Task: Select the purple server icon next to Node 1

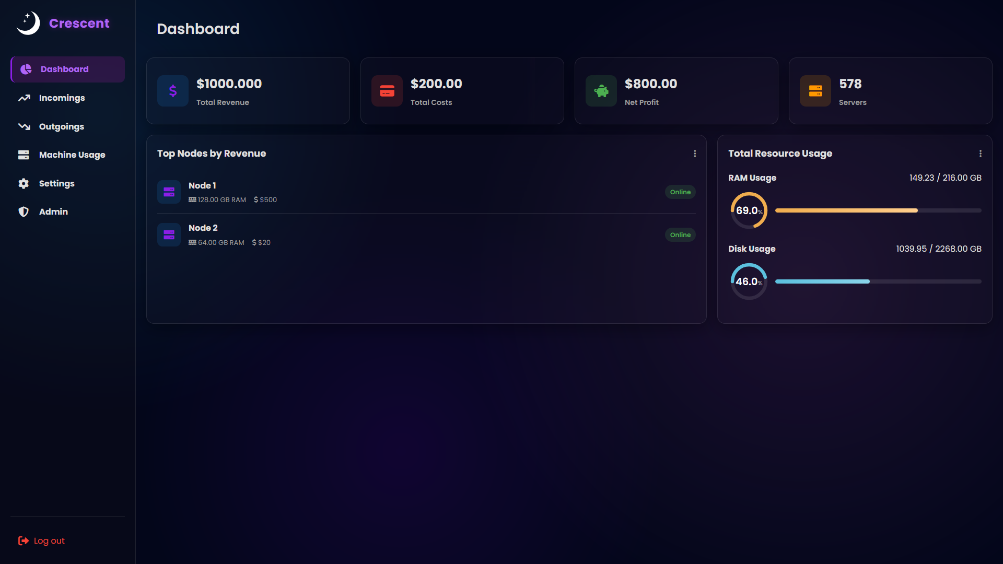Action: [169, 192]
